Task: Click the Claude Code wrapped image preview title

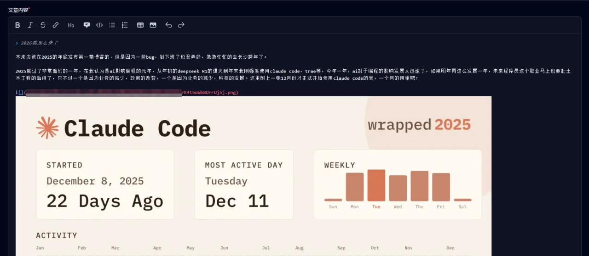Action: tap(137, 128)
